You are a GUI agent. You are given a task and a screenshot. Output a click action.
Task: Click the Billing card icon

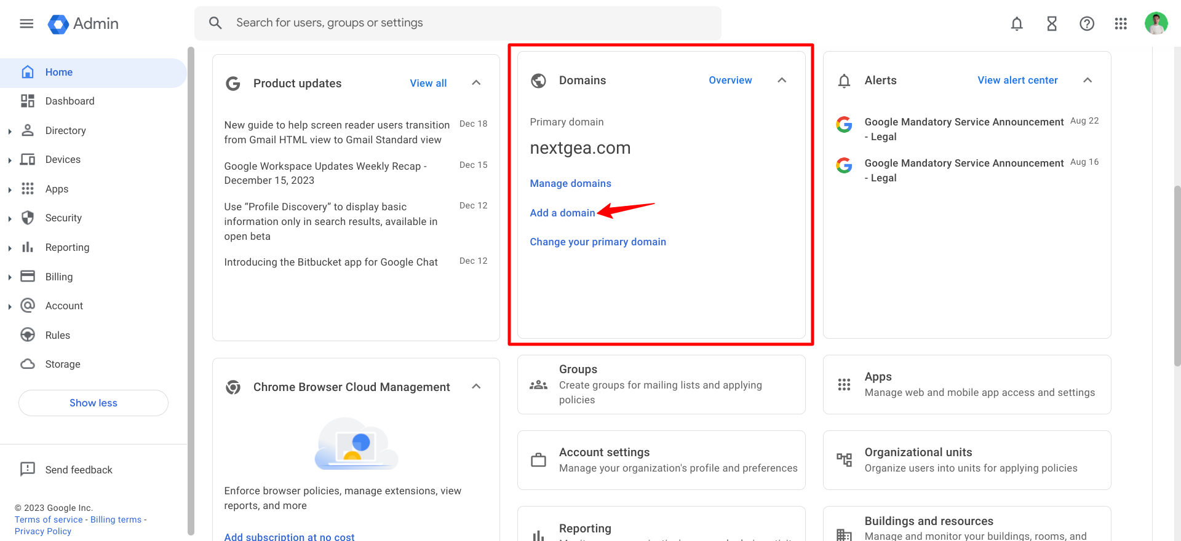28,276
